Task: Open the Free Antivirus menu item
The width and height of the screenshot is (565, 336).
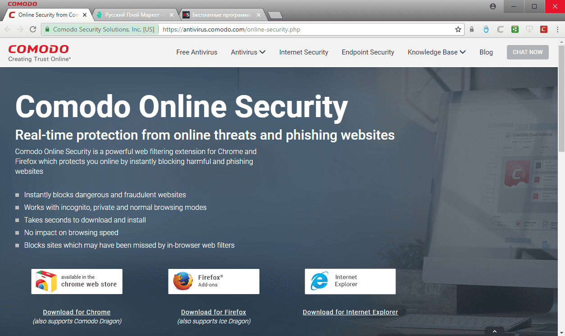Action: click(x=197, y=52)
